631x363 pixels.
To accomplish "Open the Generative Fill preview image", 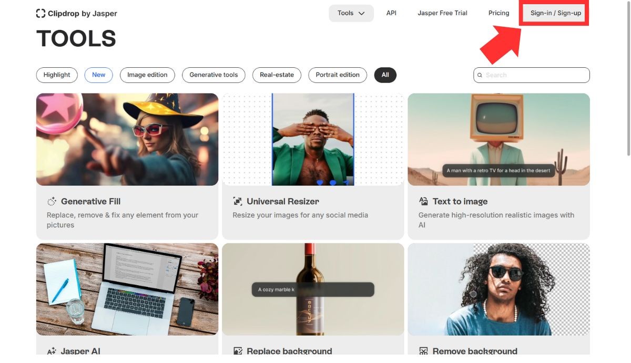I will [127, 139].
